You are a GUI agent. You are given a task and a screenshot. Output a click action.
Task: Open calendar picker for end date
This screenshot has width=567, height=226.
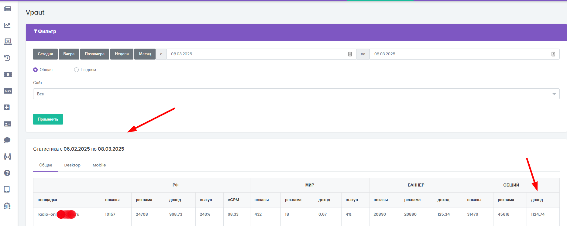point(553,54)
